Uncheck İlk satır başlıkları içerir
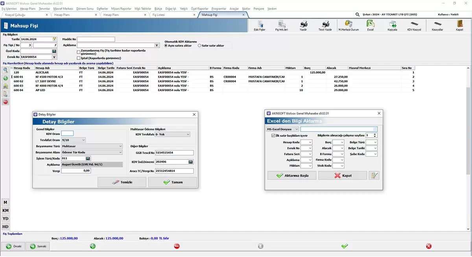Image resolution: width=472 pixels, height=257 pixels. pyautogui.click(x=273, y=135)
